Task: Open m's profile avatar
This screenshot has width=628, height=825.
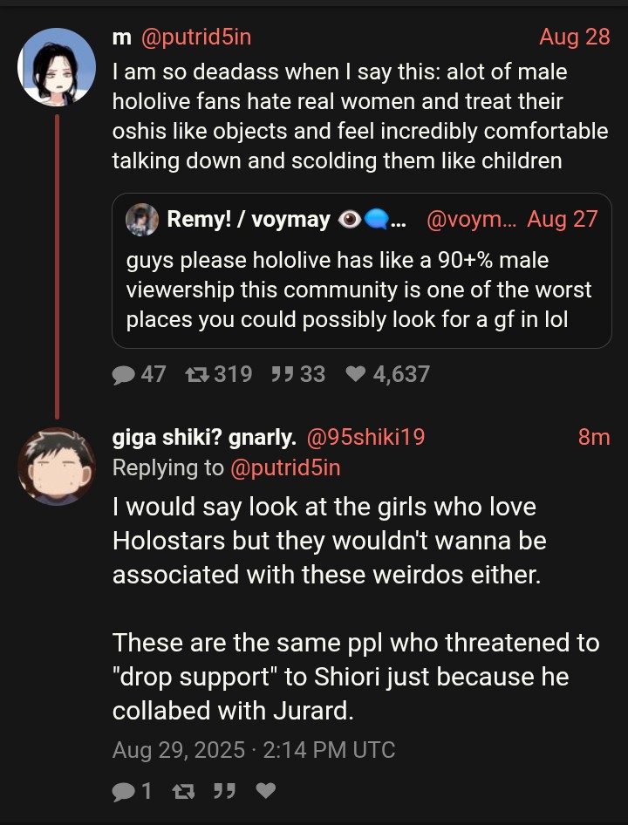Action: (x=57, y=67)
